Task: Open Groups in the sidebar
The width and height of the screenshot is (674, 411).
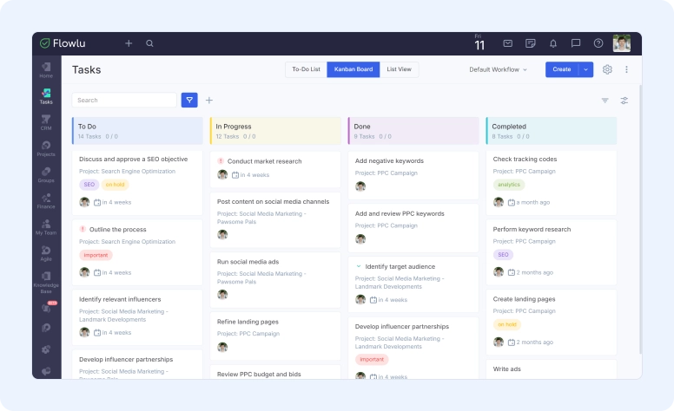Action: pos(46,175)
